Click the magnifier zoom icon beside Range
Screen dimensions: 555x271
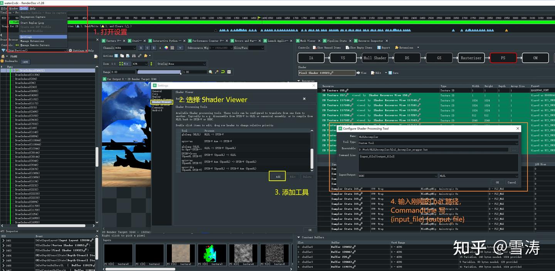210,72
